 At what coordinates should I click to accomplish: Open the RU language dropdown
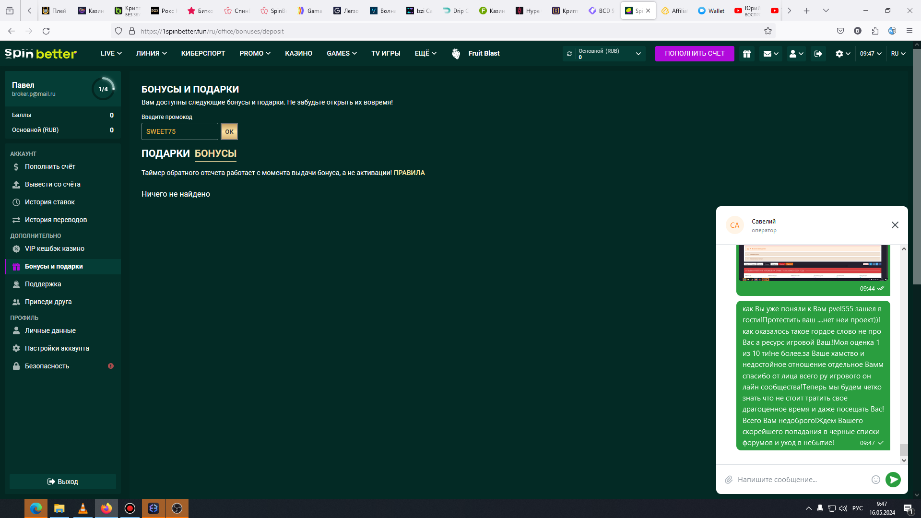(898, 54)
